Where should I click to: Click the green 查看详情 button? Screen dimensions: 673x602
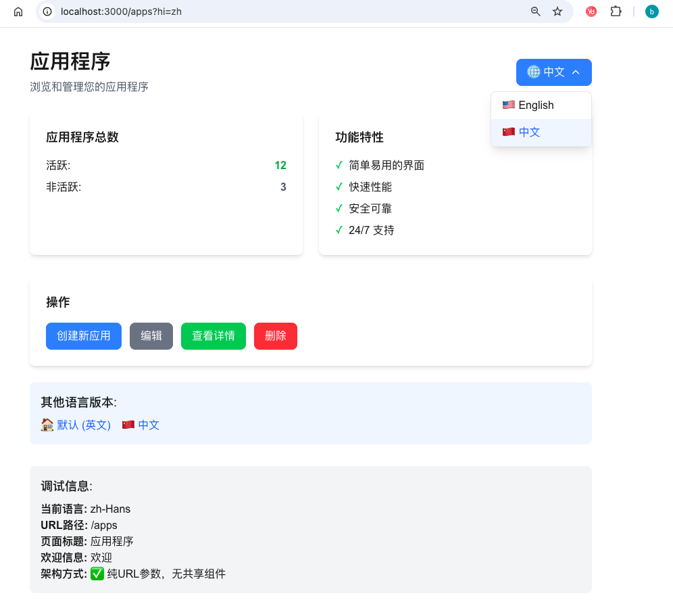214,336
